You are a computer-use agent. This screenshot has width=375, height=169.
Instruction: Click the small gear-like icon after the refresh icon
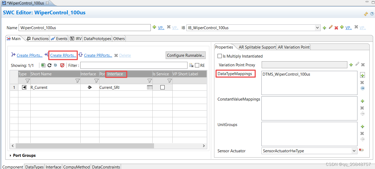56,65
